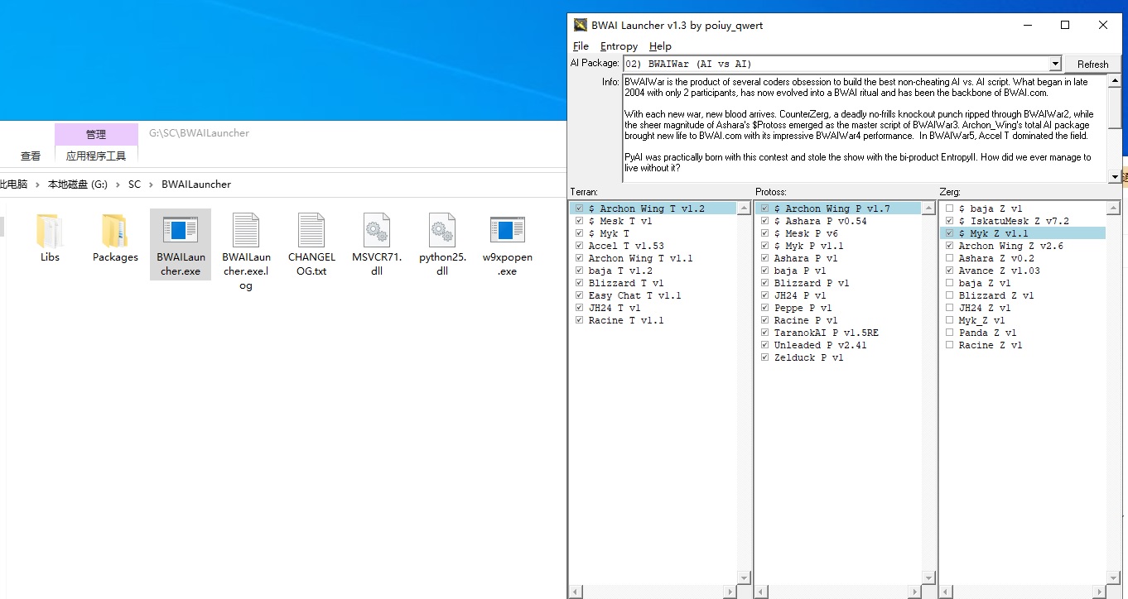Enable the Ashara Z v0.2 checkbox
The width and height of the screenshot is (1128, 599).
click(950, 258)
